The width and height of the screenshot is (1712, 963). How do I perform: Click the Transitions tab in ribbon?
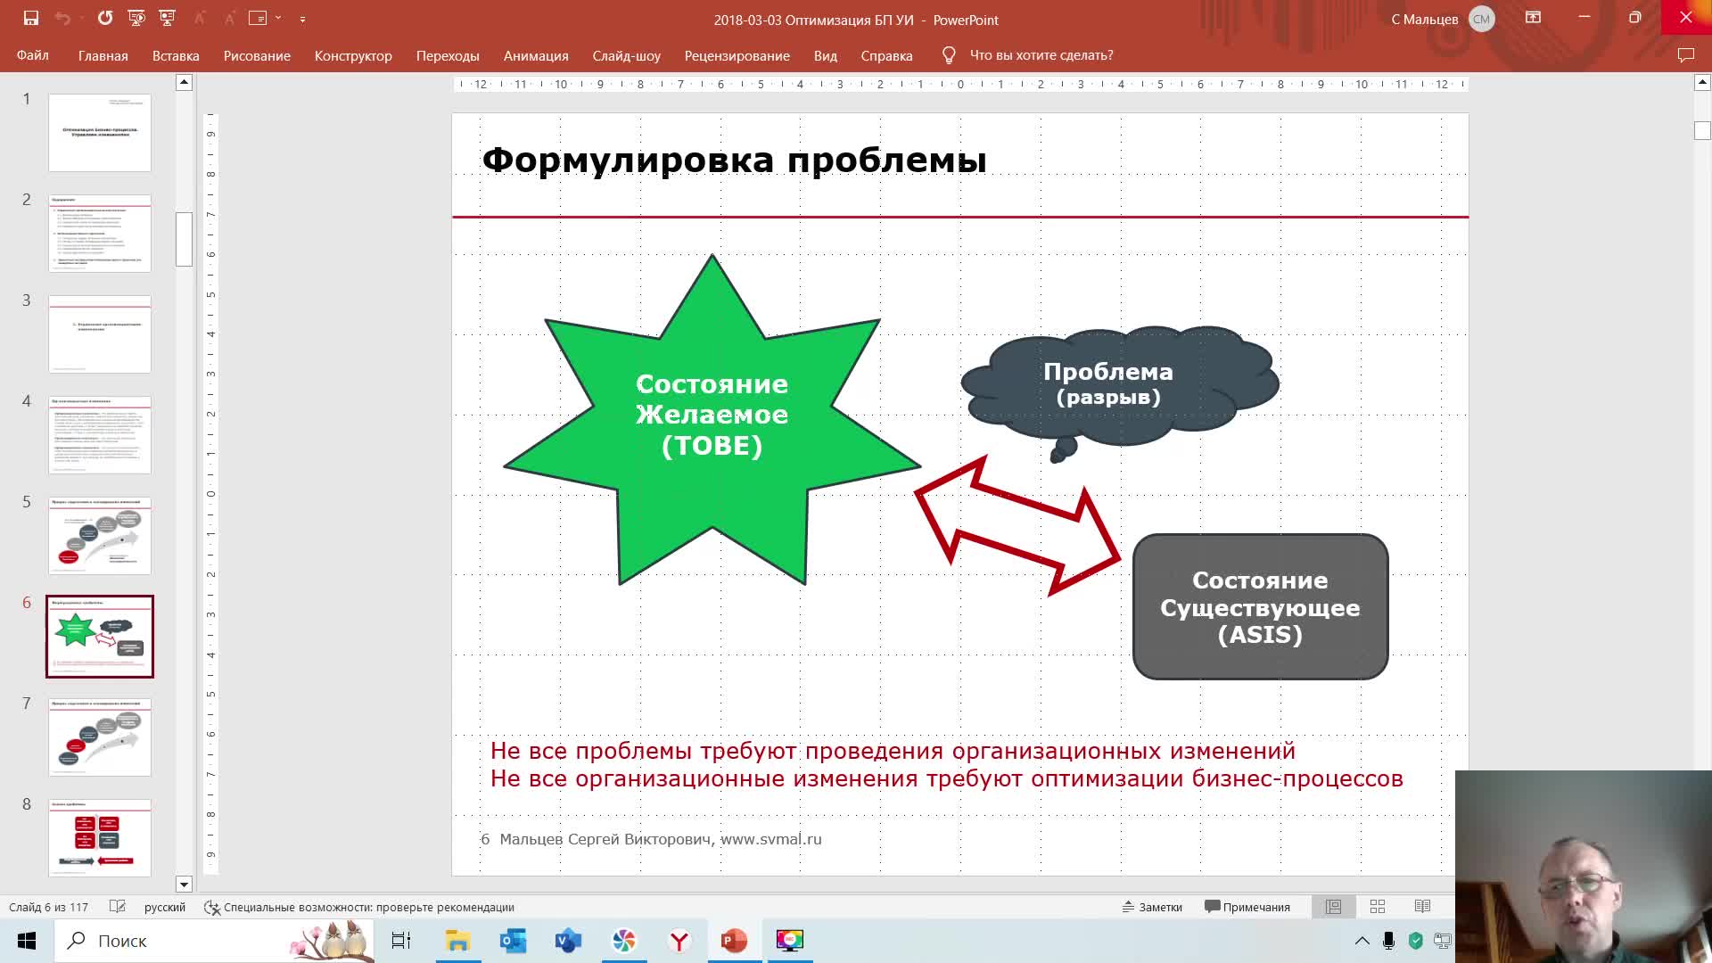(x=446, y=55)
